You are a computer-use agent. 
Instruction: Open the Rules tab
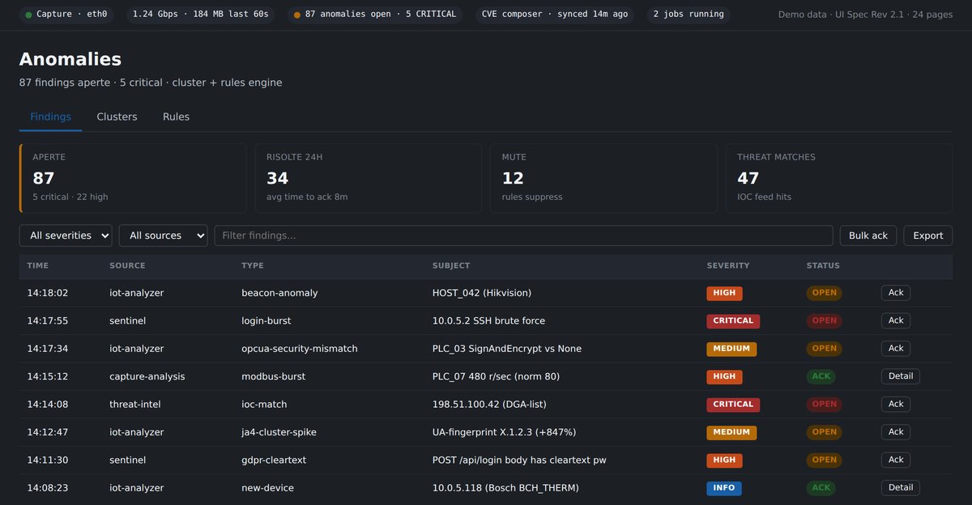point(176,117)
